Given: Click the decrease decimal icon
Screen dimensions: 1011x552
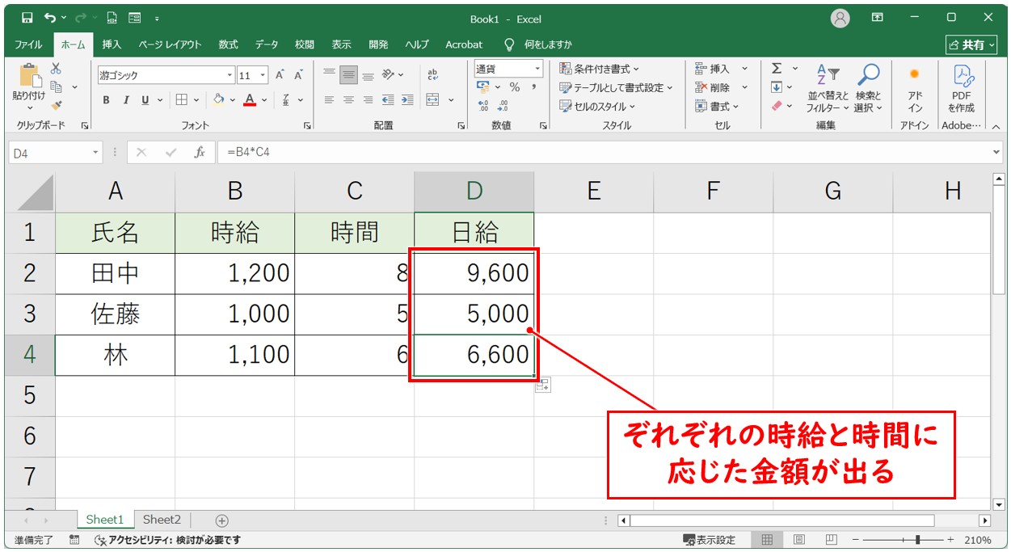Looking at the screenshot, I should pyautogui.click(x=503, y=106).
